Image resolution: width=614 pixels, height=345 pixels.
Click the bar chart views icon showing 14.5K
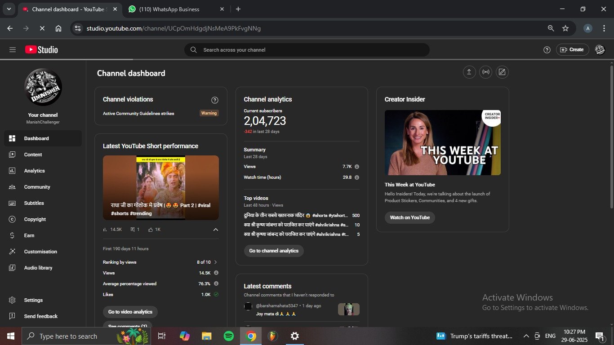pos(105,230)
